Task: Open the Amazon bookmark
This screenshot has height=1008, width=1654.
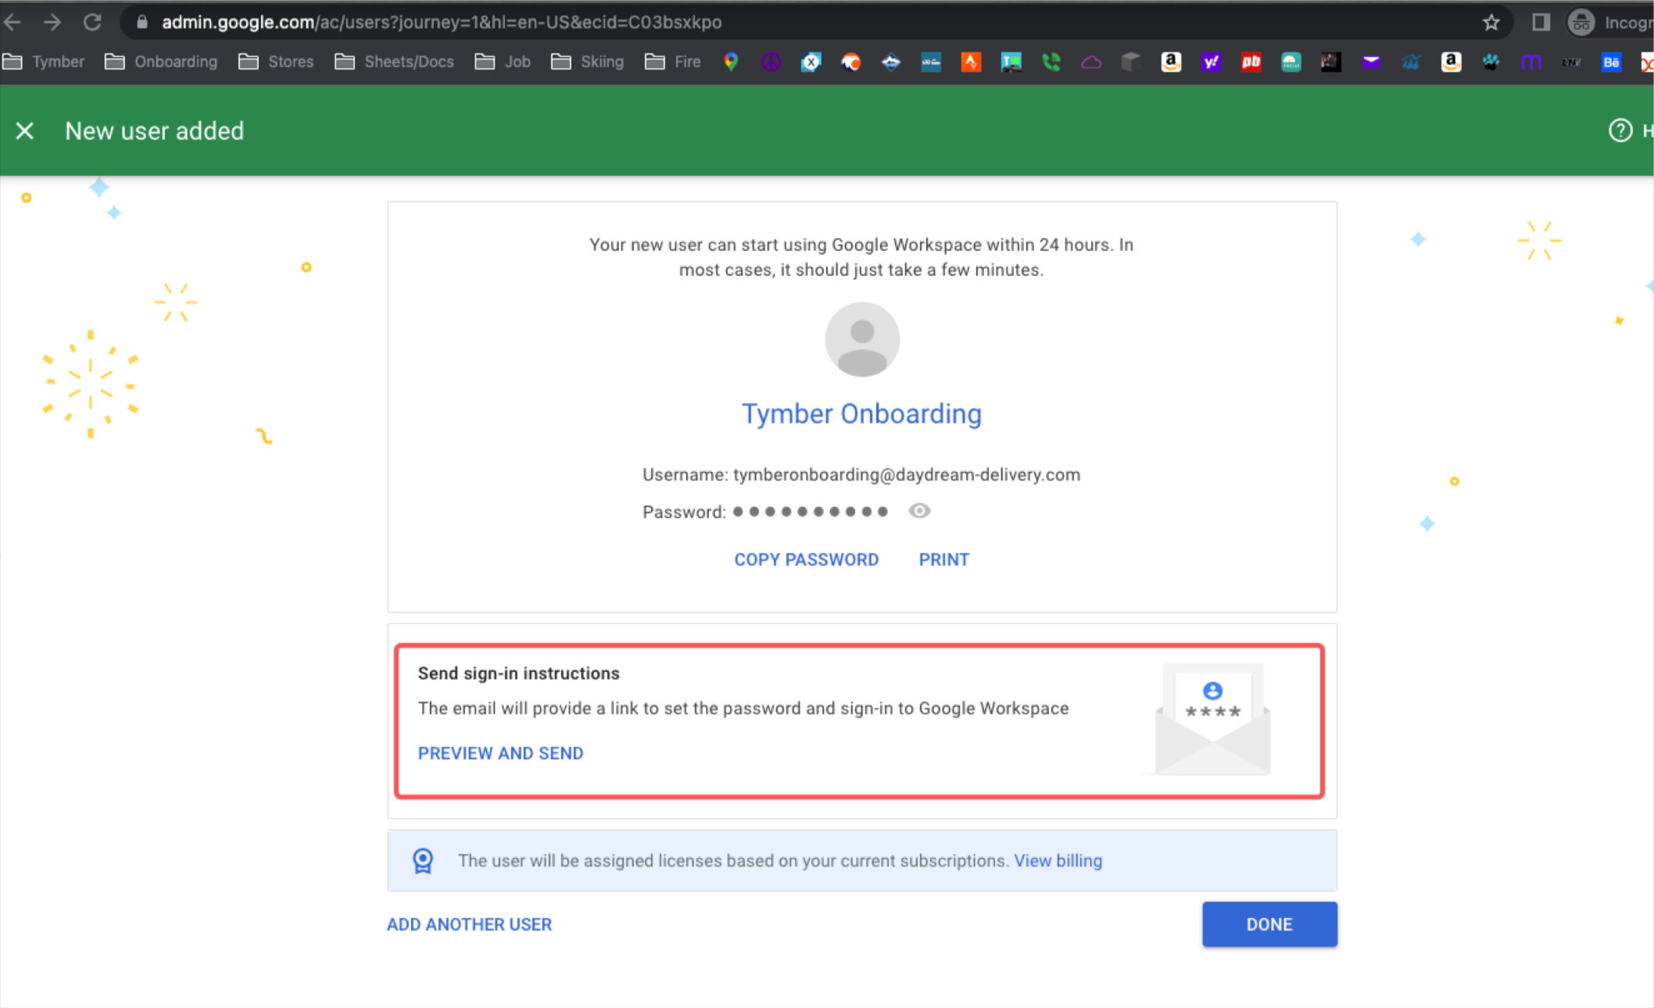Action: click(1170, 62)
